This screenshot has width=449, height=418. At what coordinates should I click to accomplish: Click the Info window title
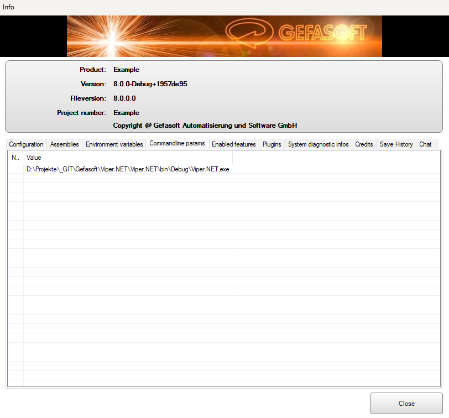[8, 7]
